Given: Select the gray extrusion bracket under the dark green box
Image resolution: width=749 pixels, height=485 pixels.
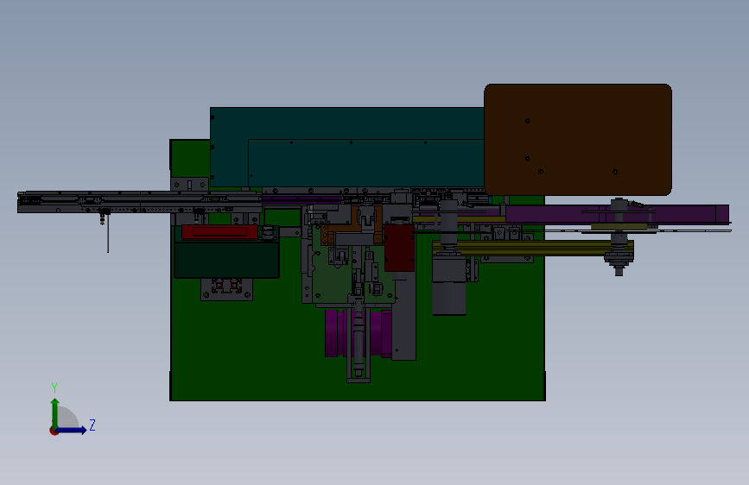Looking at the screenshot, I should [x=226, y=289].
